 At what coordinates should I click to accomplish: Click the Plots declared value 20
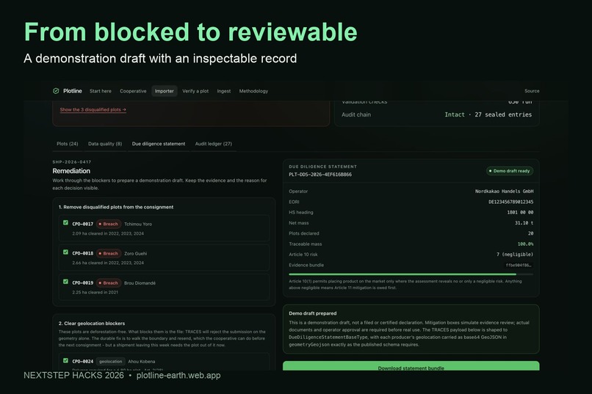(530, 233)
